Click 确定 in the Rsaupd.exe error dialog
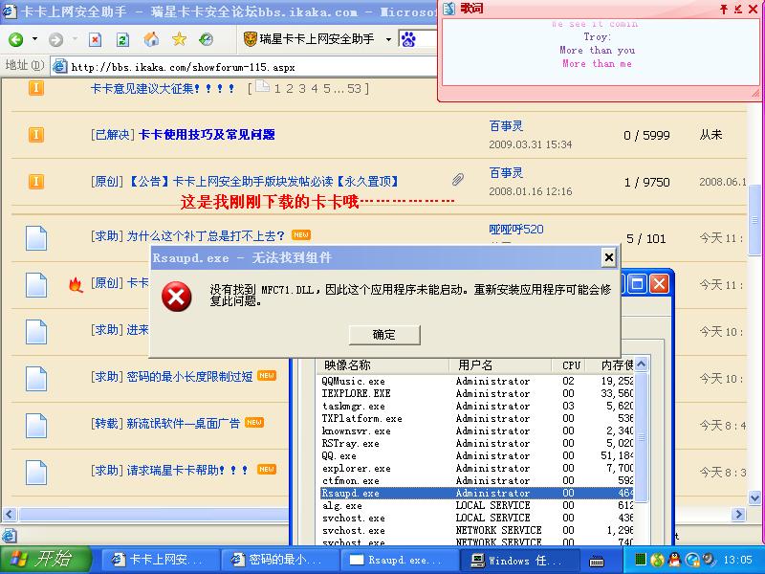The height and width of the screenshot is (574, 765). [384, 335]
